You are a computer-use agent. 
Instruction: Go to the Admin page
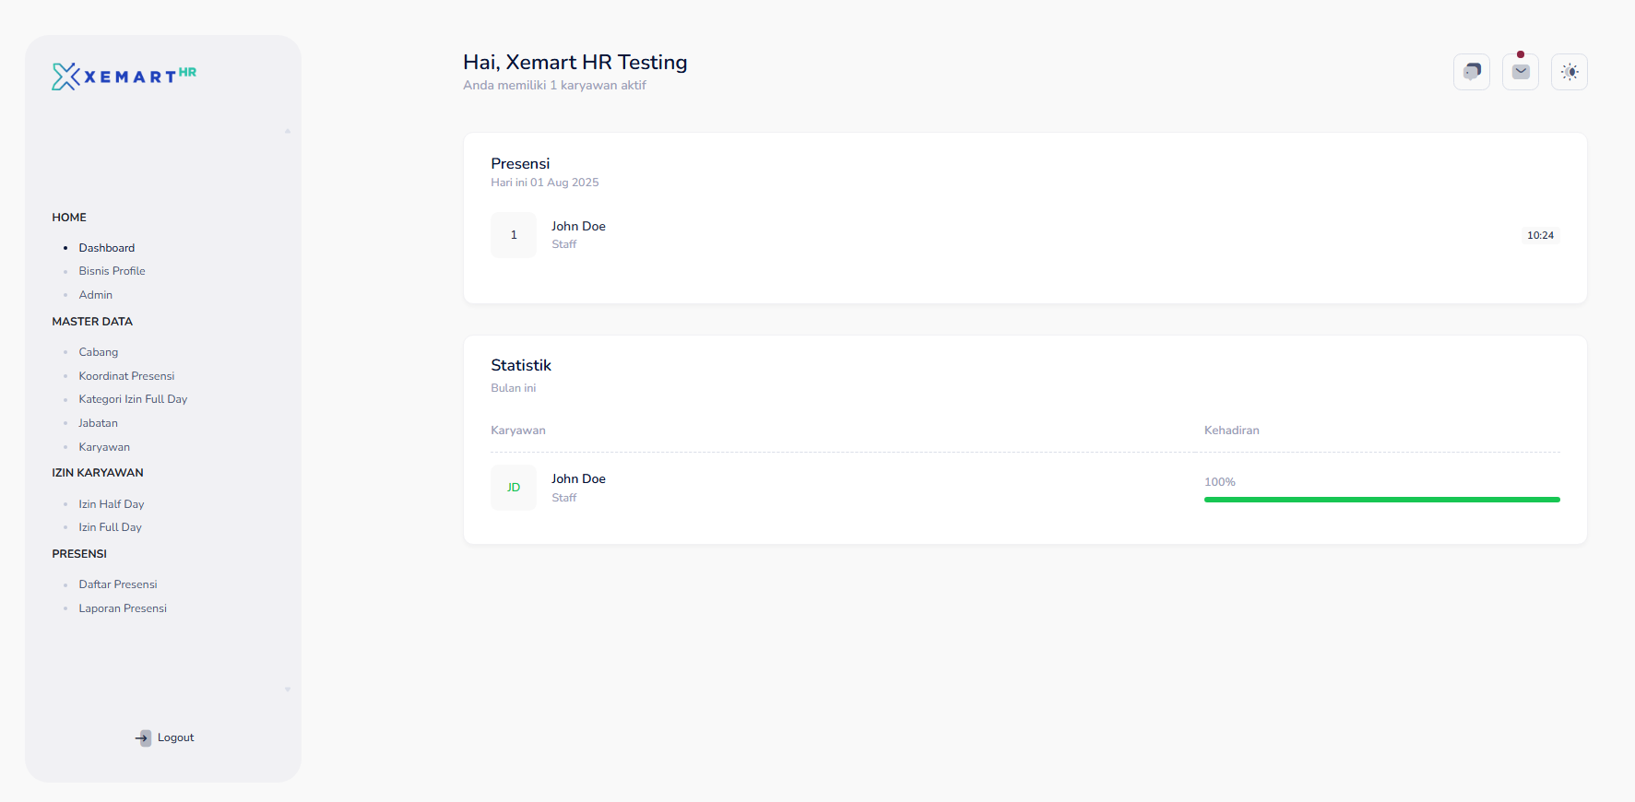96,295
